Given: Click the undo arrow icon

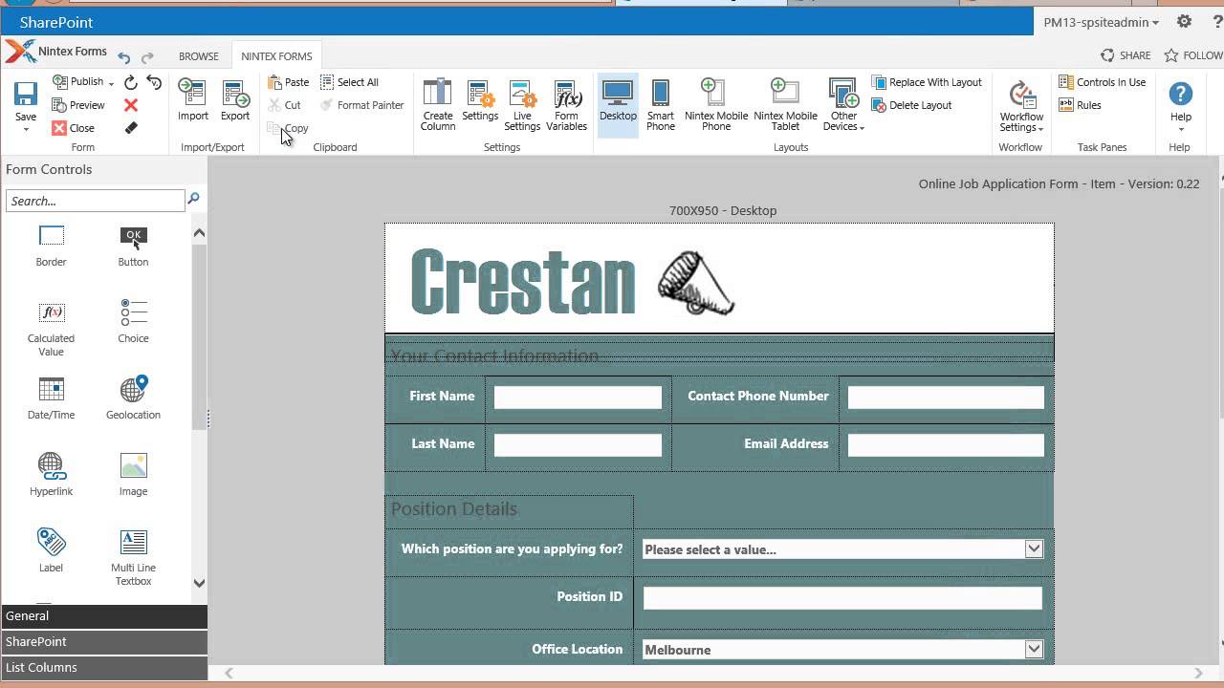Looking at the screenshot, I should click(124, 57).
